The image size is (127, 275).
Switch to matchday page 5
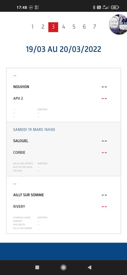click(x=74, y=27)
